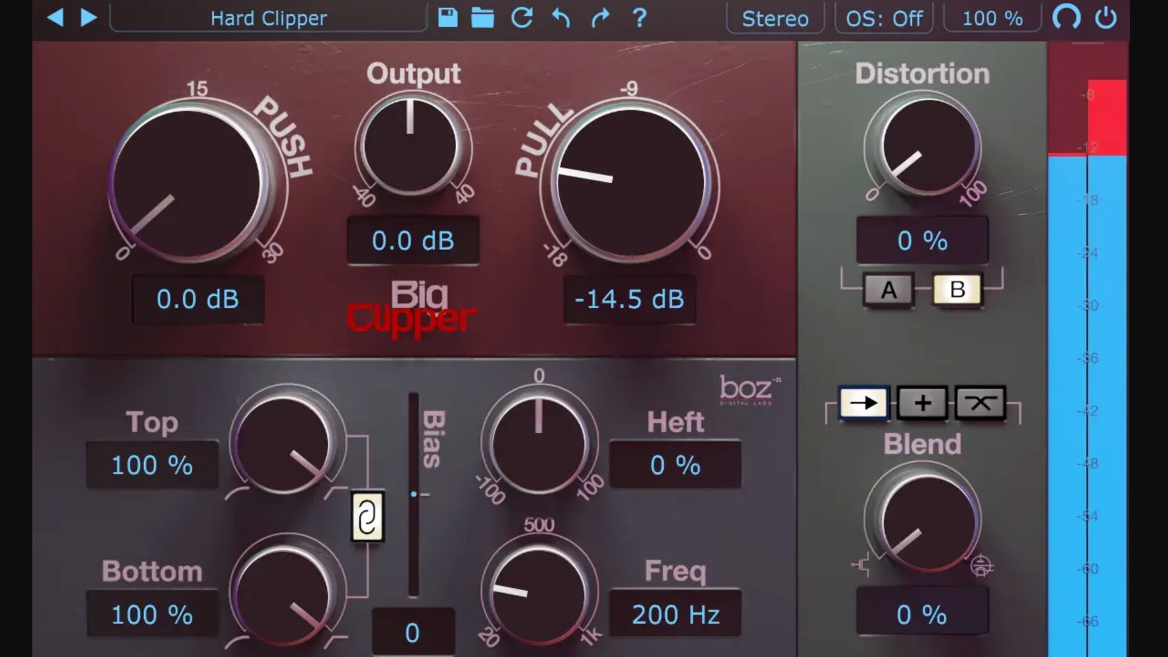1168x657 pixels.
Task: Open help with question mark icon
Action: [639, 18]
